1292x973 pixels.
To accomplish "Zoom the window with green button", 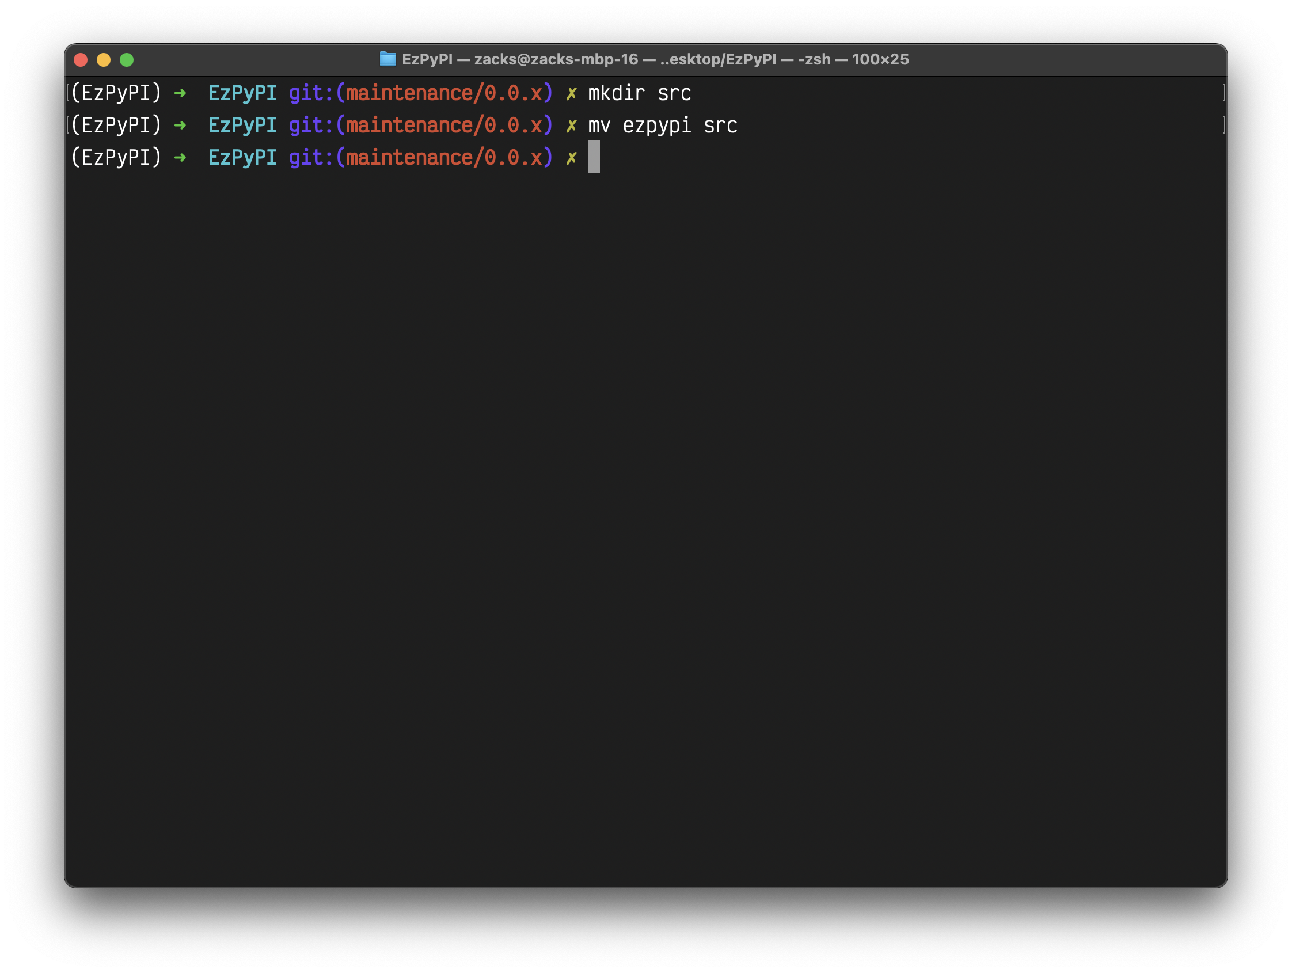I will click(127, 59).
